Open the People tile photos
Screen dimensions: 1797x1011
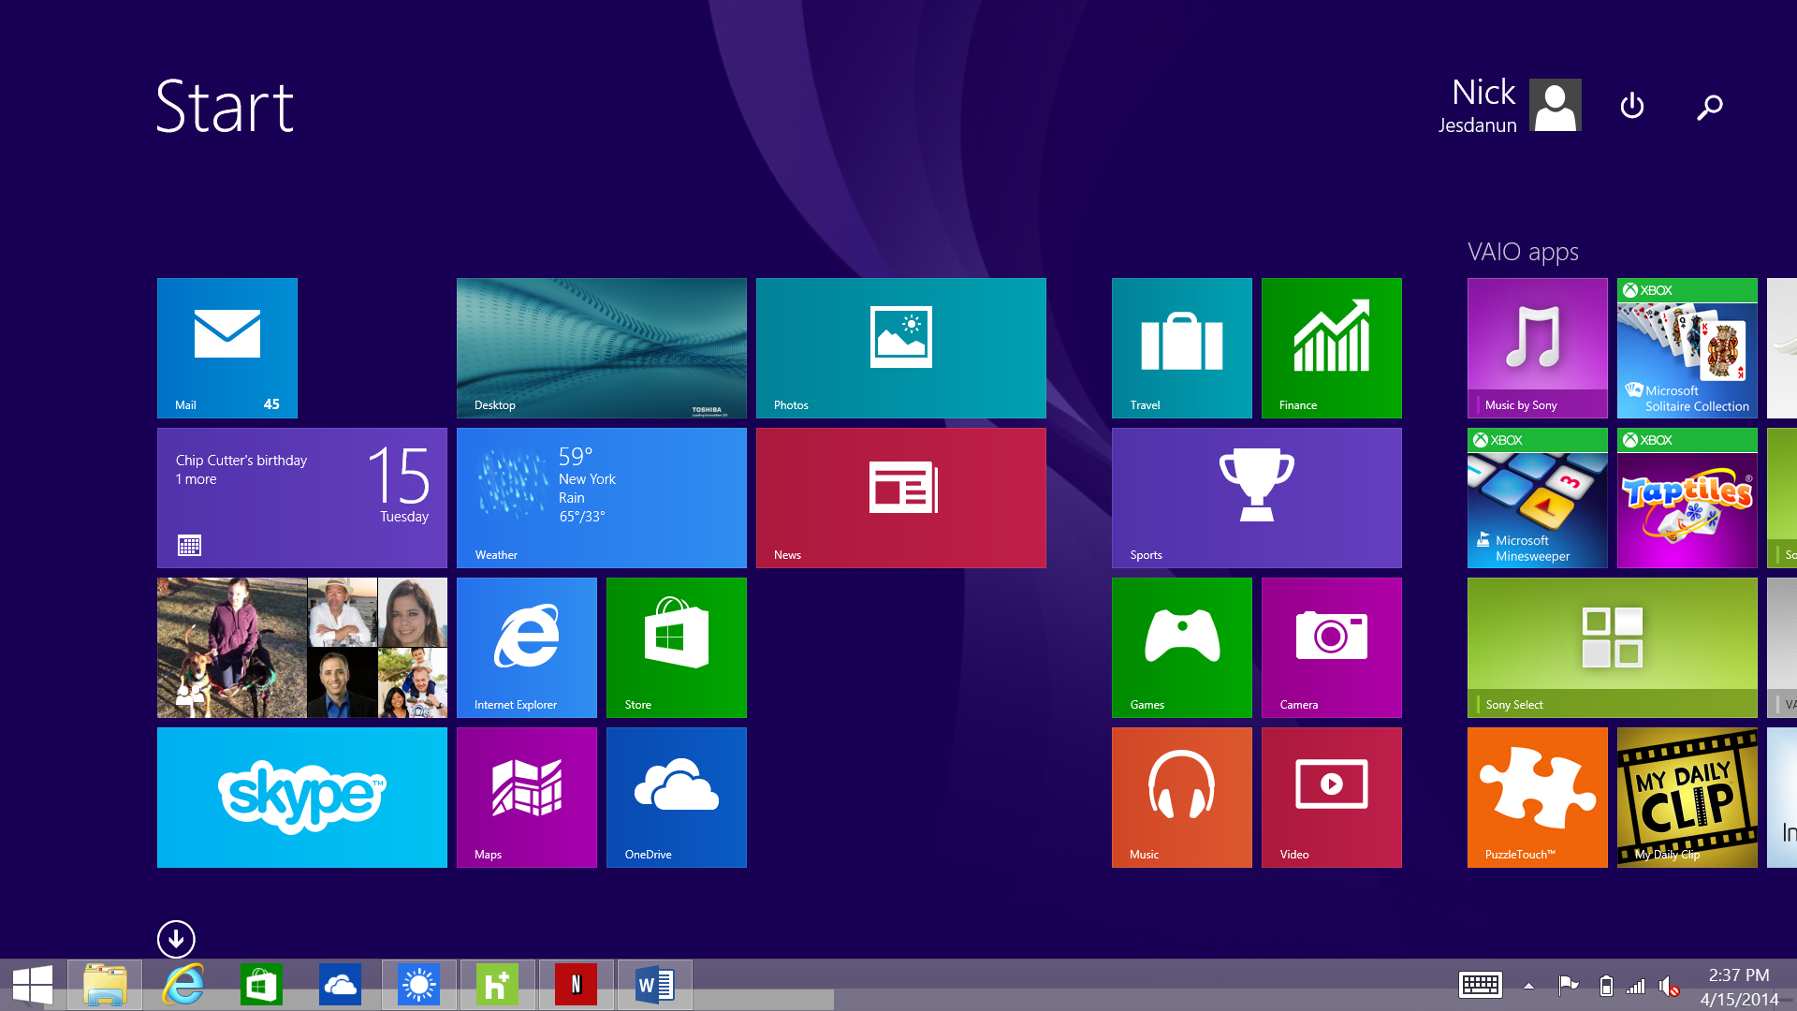(x=302, y=647)
